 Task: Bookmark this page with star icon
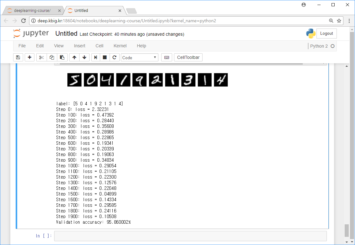tap(339, 21)
